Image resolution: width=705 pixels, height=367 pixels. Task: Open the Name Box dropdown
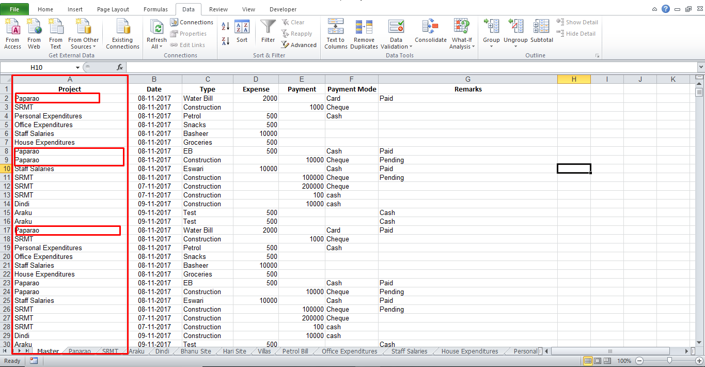(77, 68)
